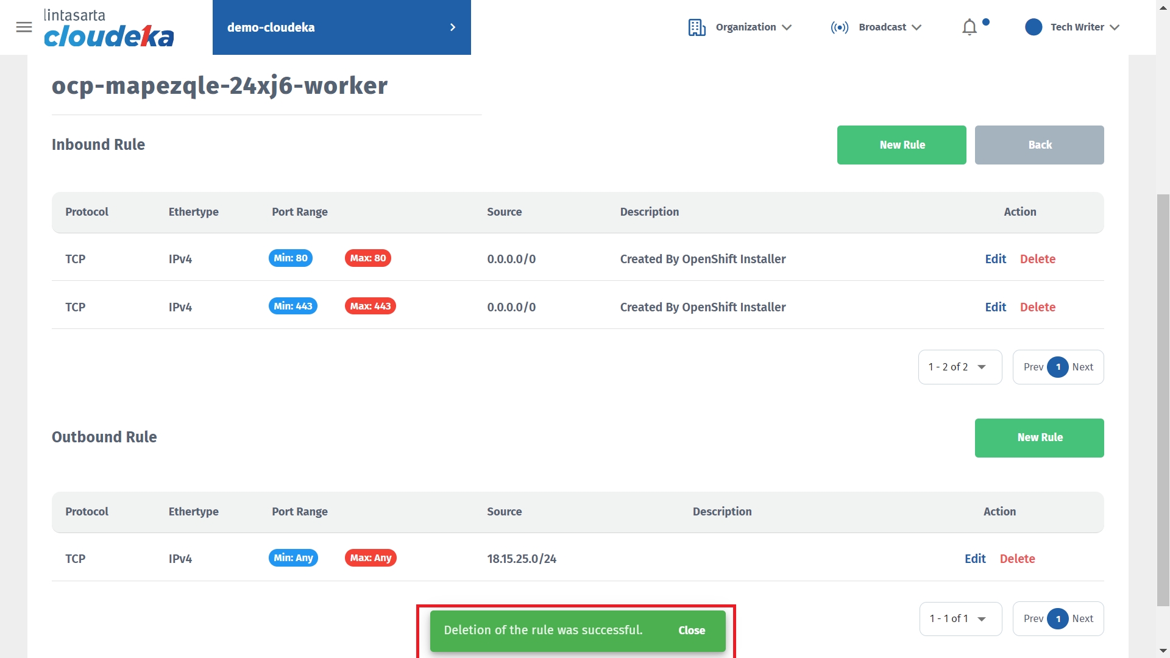
Task: Edit the outbound rule for 18.15.25.0/24
Action: click(x=974, y=559)
